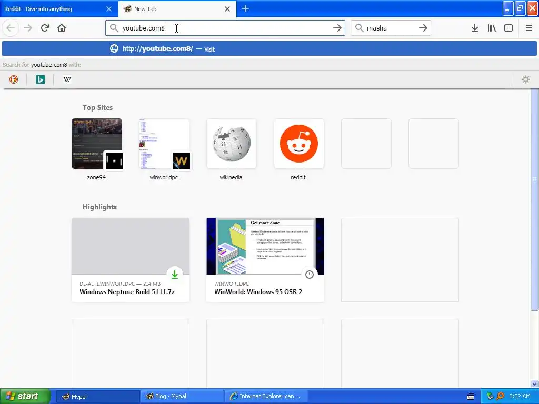Image resolution: width=539 pixels, height=404 pixels.
Task: Open the Windows start menu
Action: [25, 396]
